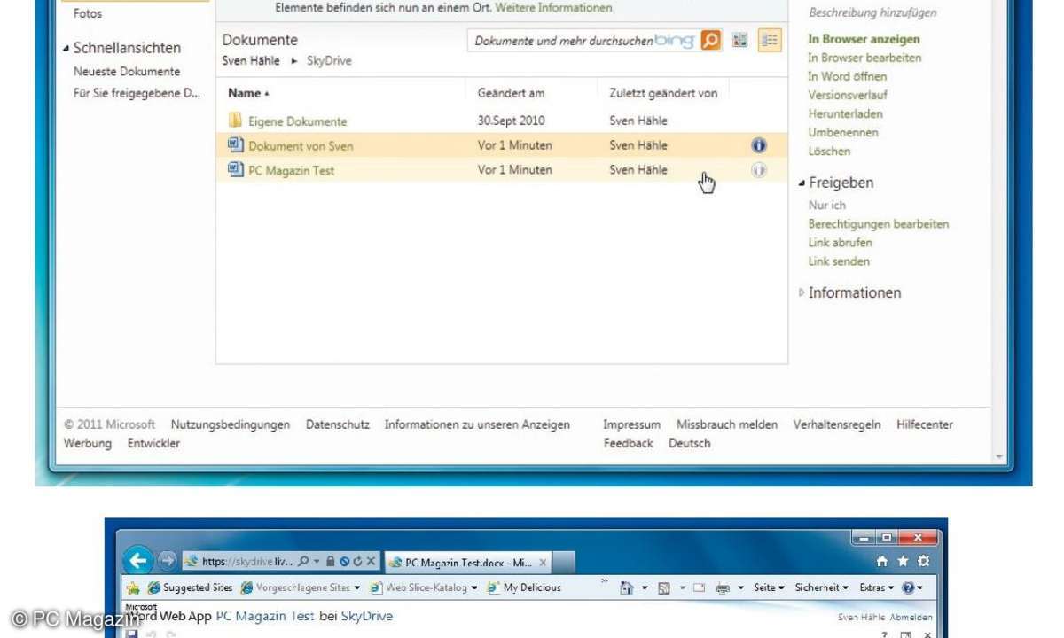Click the Word icon beside PC Magazin Test
The image size is (1064, 638).
click(x=235, y=169)
